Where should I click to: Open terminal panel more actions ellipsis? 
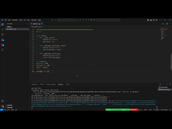pos(164,84)
